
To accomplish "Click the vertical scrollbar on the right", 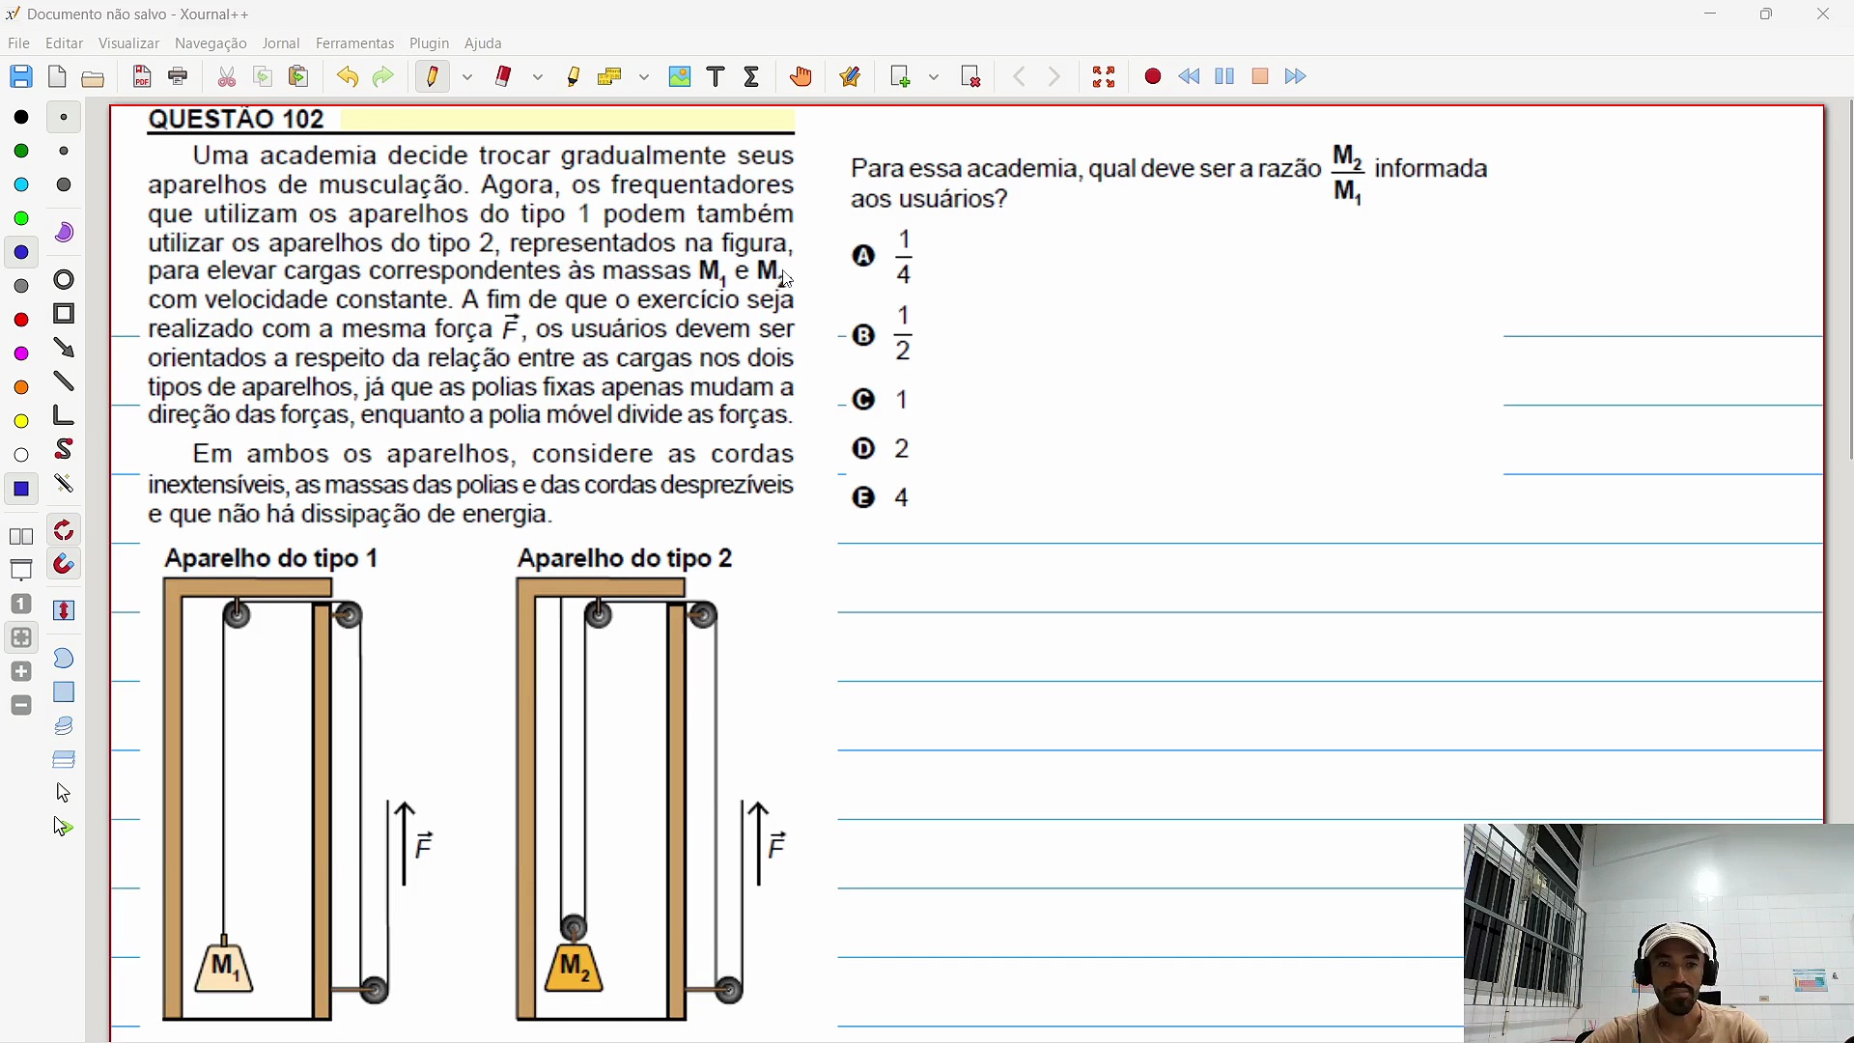I will click(x=1849, y=280).
